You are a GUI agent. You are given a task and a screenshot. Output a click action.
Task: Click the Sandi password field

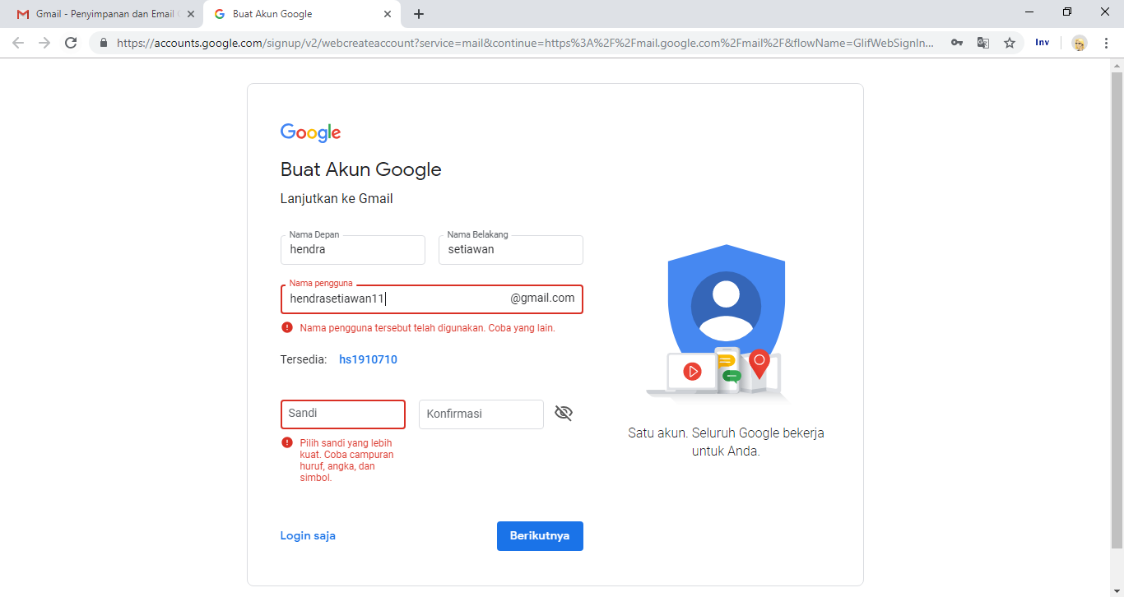pyautogui.click(x=343, y=414)
